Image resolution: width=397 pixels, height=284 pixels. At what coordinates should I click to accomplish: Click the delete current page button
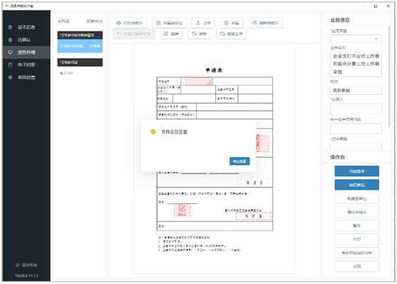[265, 23]
